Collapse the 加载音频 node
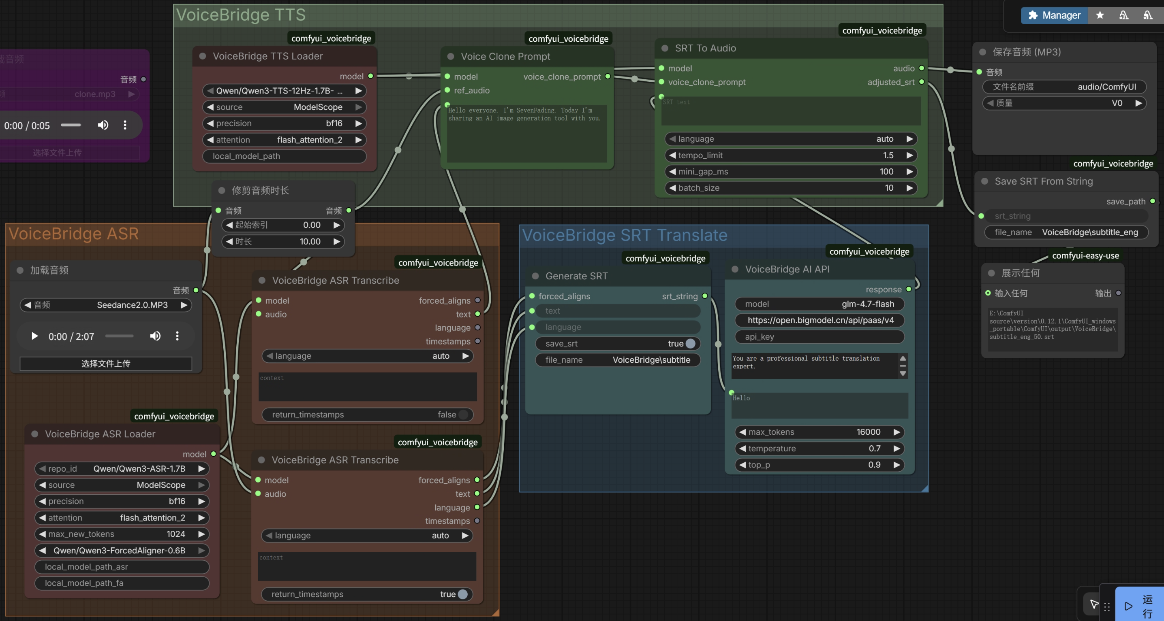This screenshot has height=621, width=1164. [20, 270]
